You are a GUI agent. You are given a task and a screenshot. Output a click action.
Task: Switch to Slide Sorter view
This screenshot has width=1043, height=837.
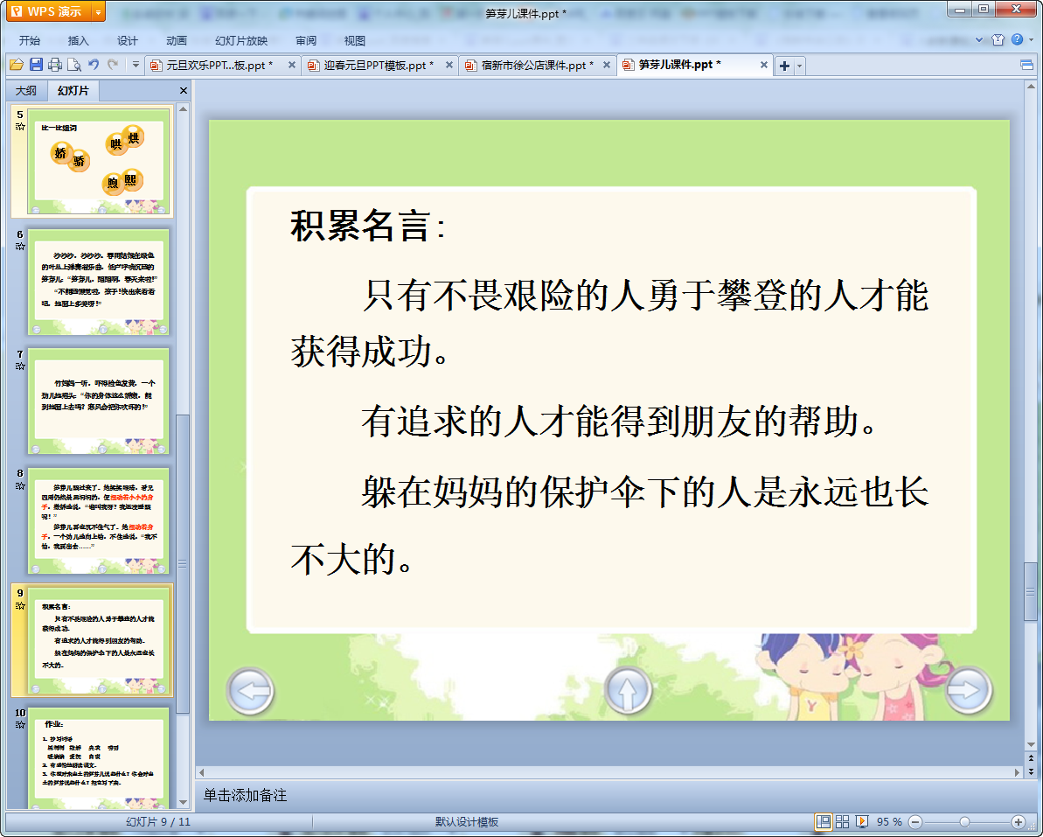click(842, 822)
